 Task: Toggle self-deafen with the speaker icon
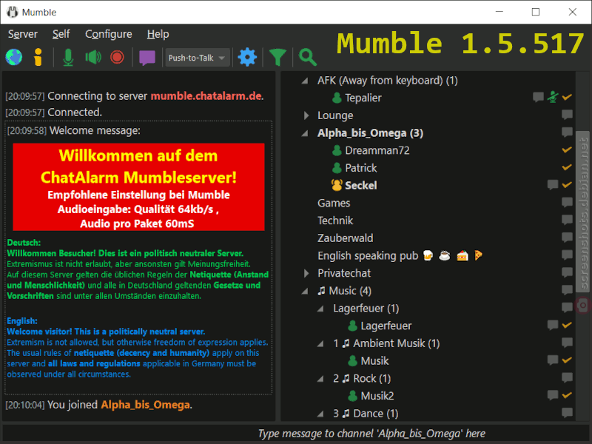click(93, 58)
